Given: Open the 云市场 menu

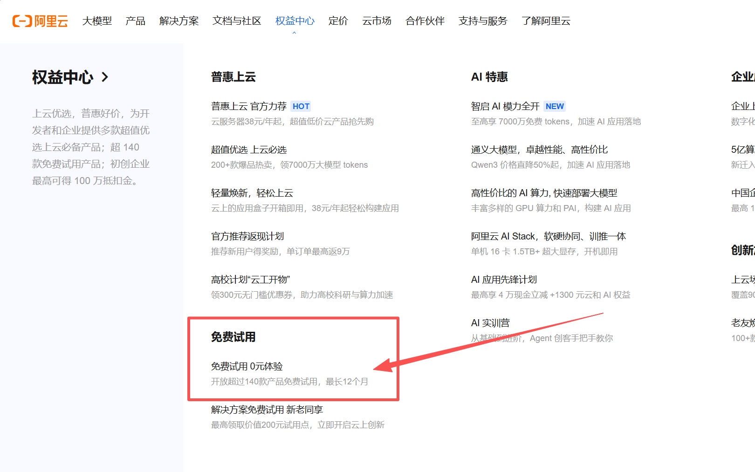Looking at the screenshot, I should pos(377,21).
